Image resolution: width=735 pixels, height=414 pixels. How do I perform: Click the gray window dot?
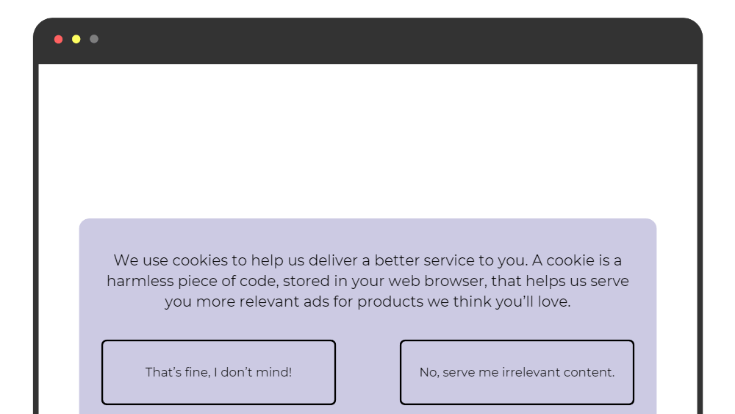coord(94,40)
